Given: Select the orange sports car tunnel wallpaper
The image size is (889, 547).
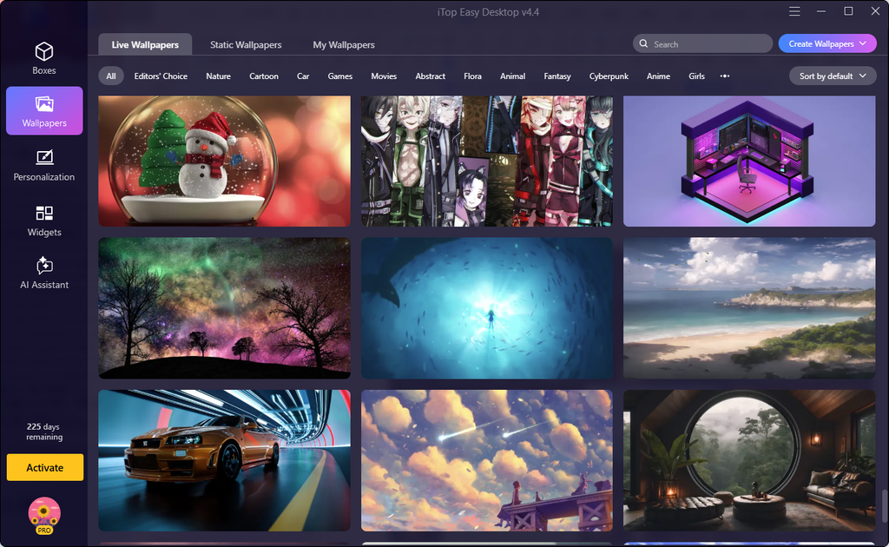Looking at the screenshot, I should (x=225, y=460).
